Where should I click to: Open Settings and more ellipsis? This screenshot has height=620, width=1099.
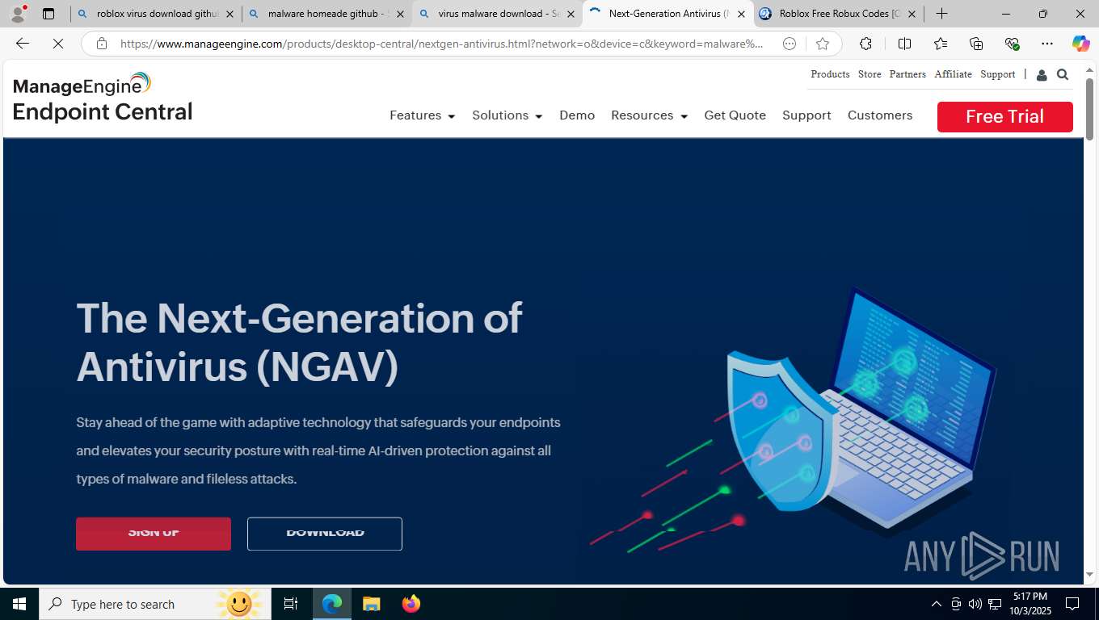coord(1047,44)
